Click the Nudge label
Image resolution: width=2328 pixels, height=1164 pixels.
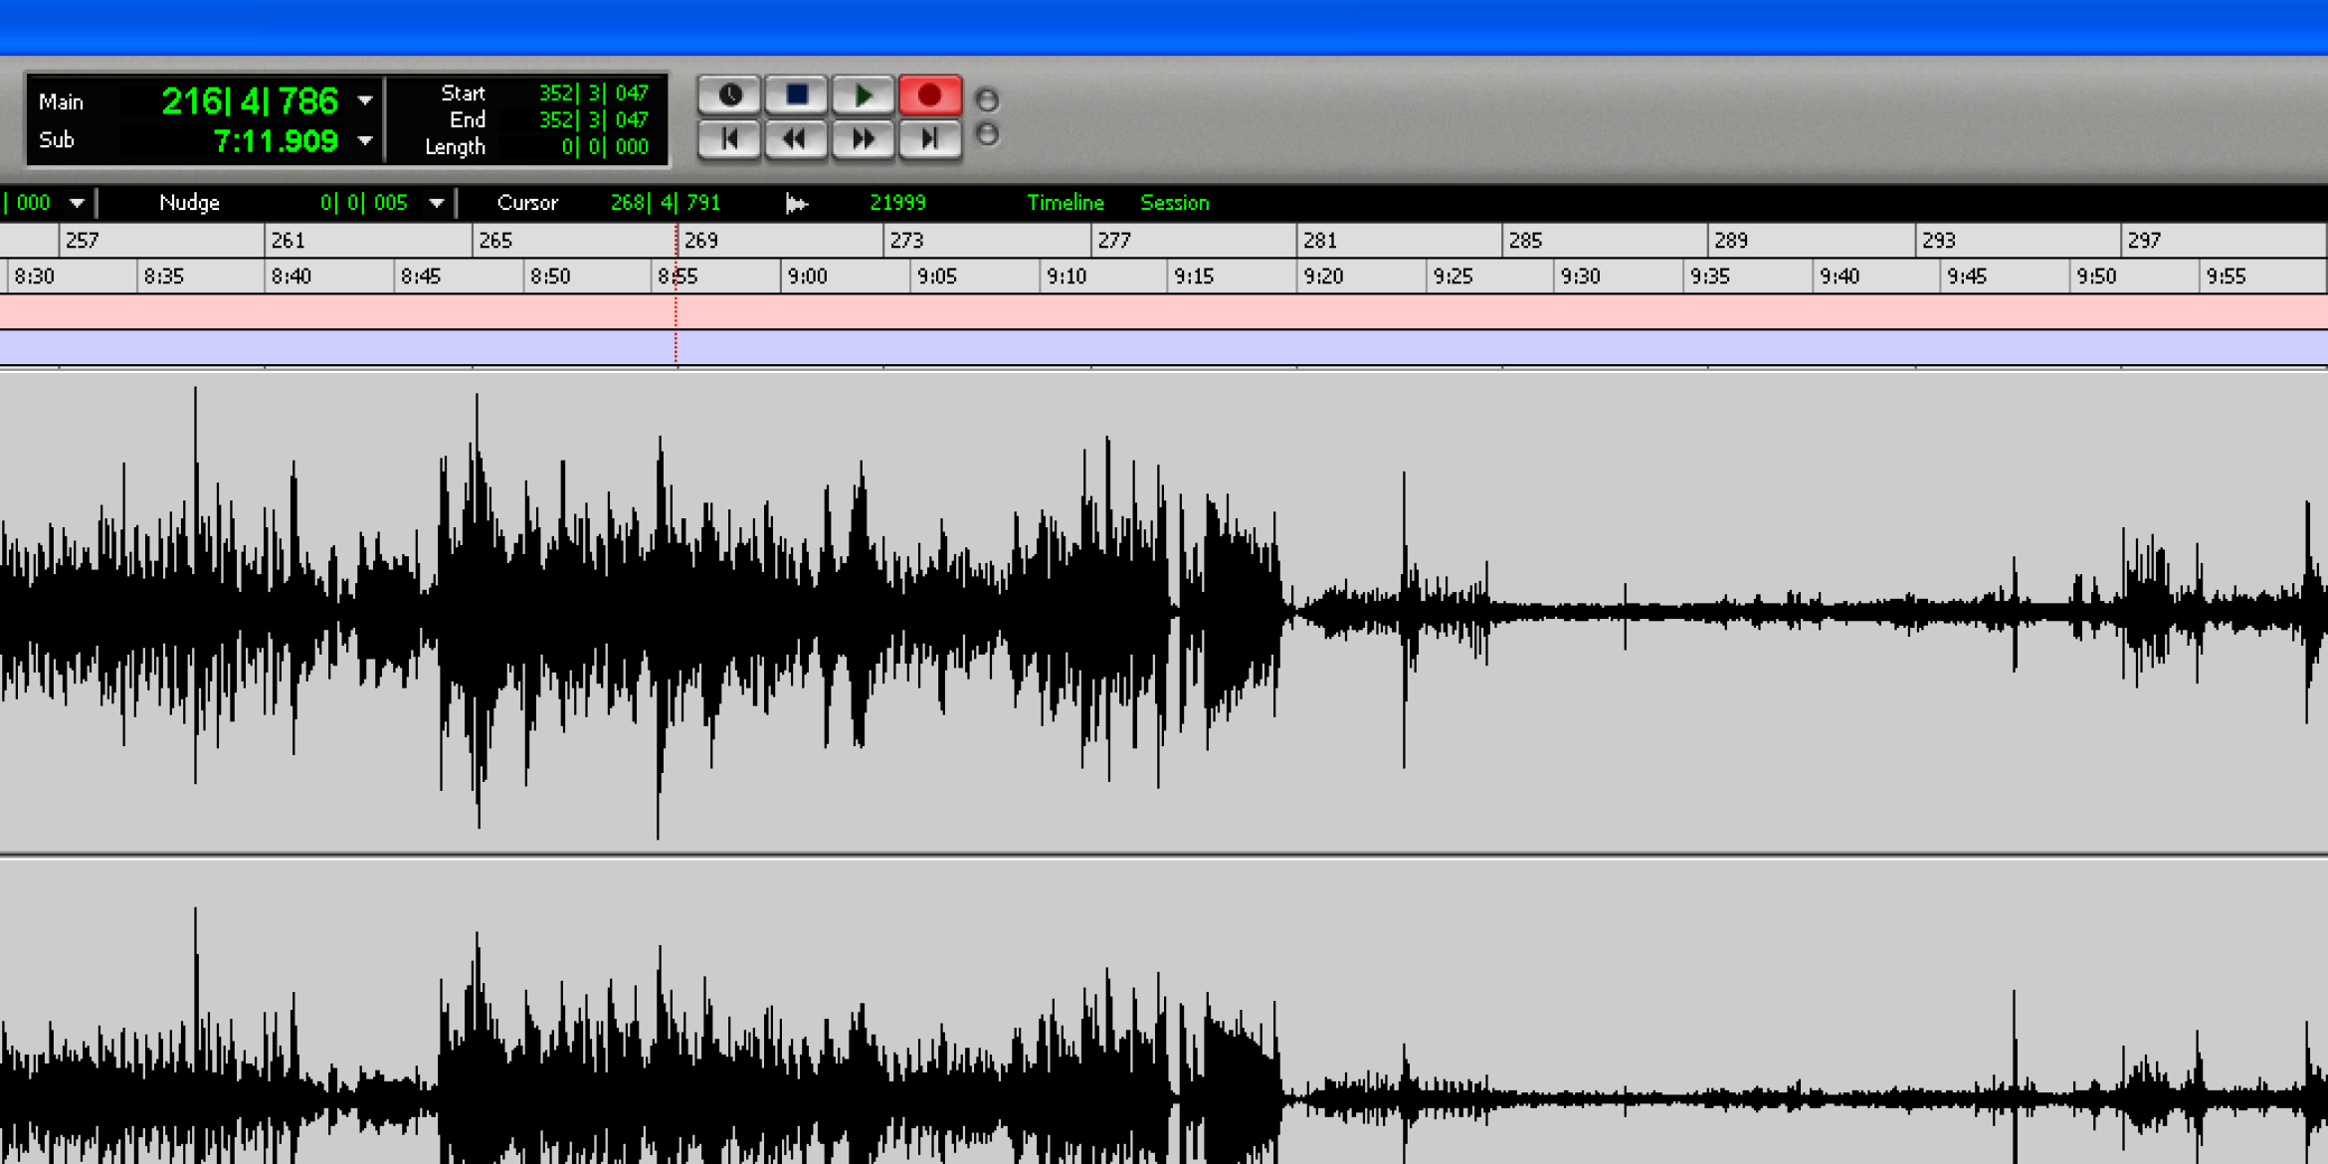pos(189,203)
